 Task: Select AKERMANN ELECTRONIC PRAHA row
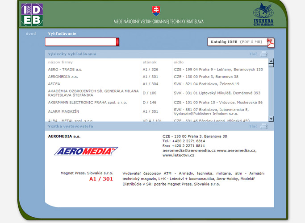(x=157, y=103)
